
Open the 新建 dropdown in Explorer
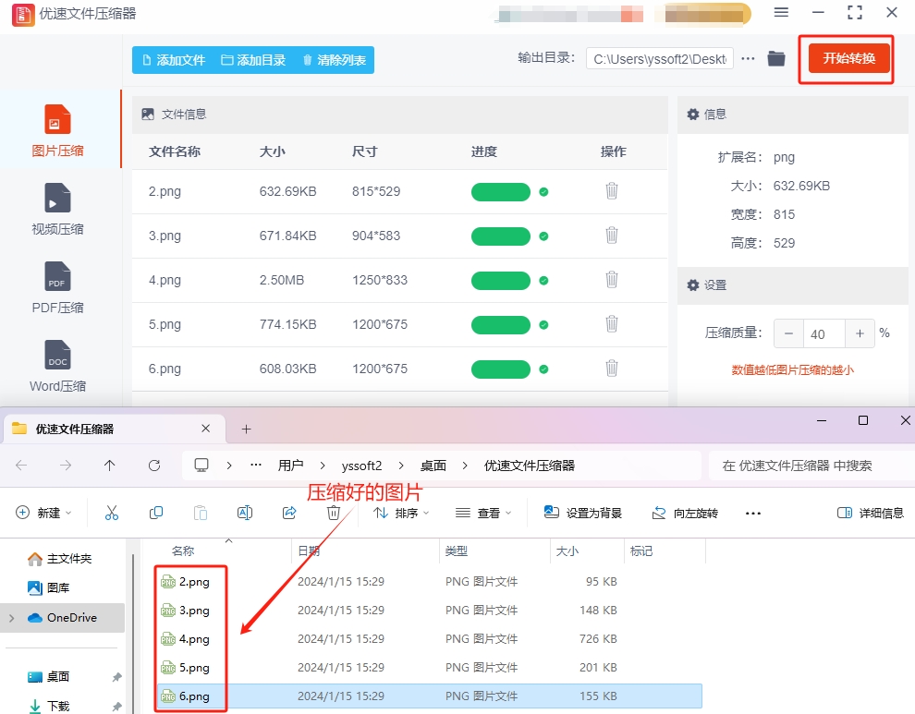(43, 513)
